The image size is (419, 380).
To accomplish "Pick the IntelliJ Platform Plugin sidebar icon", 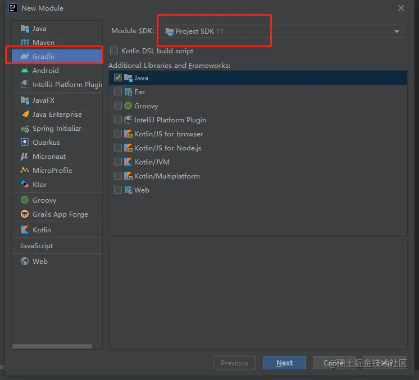I will 25,84.
